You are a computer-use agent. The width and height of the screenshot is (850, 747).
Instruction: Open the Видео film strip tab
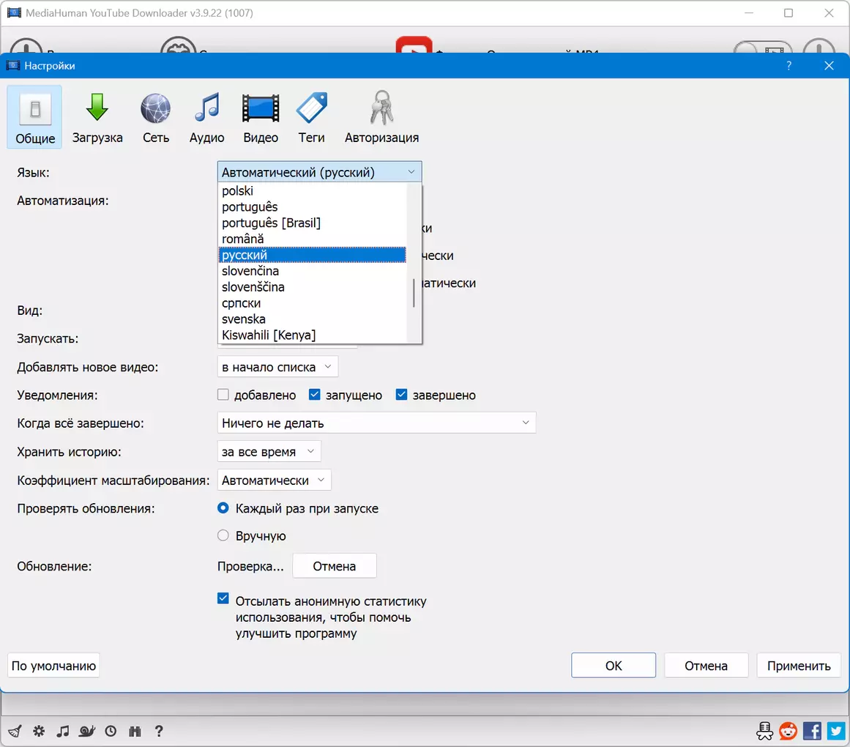[260, 117]
